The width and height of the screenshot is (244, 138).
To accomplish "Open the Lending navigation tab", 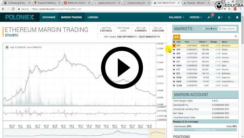I will [93, 17].
